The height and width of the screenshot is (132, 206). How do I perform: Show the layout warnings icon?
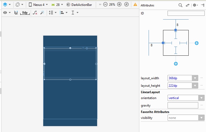click(x=135, y=5)
